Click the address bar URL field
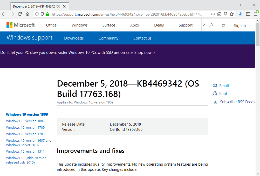Screen dimensions: 260x176 [127, 14]
